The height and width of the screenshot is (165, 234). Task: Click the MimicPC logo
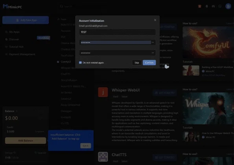(13, 7)
